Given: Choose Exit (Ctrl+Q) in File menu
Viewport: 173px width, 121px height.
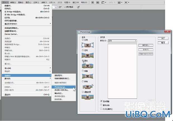Looking at the screenshot, I should (27, 94).
